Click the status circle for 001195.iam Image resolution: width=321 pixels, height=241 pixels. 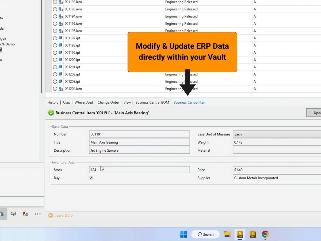pyautogui.click(x=55, y=24)
